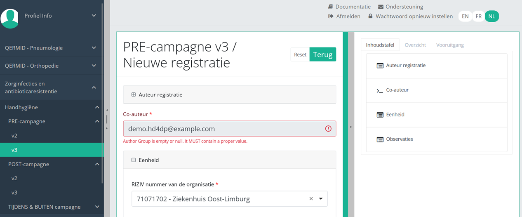Click the Ondersteuning envelope icon

381,7
